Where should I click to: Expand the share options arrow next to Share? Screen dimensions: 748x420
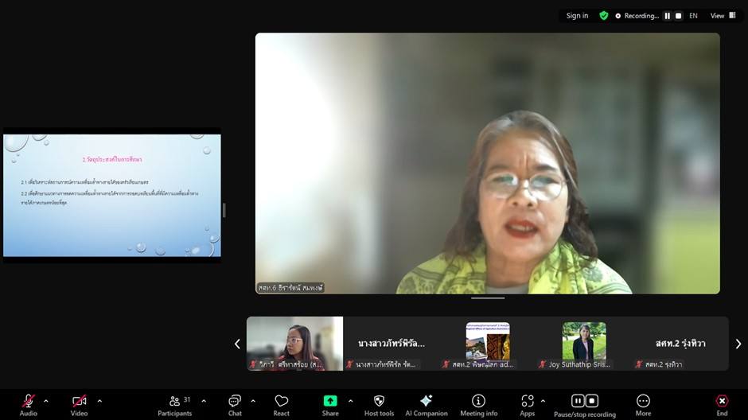click(x=350, y=401)
